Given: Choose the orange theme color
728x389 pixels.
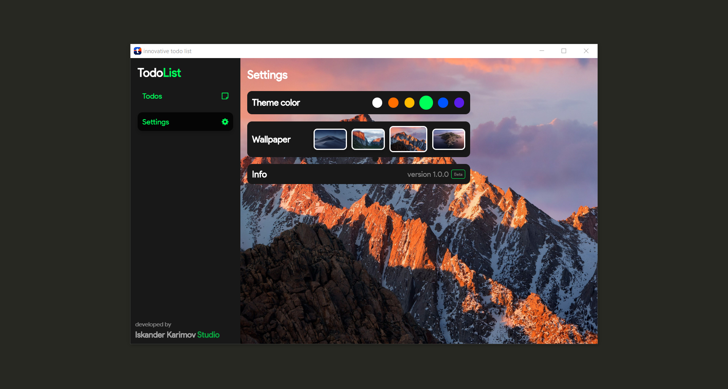Looking at the screenshot, I should point(394,103).
